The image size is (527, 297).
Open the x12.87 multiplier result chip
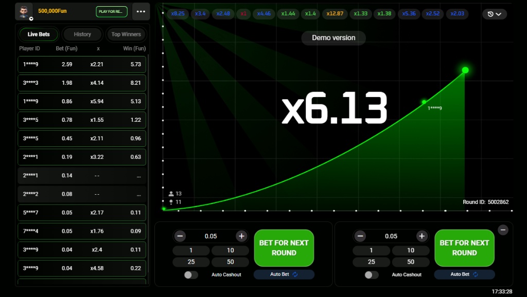[335, 14]
